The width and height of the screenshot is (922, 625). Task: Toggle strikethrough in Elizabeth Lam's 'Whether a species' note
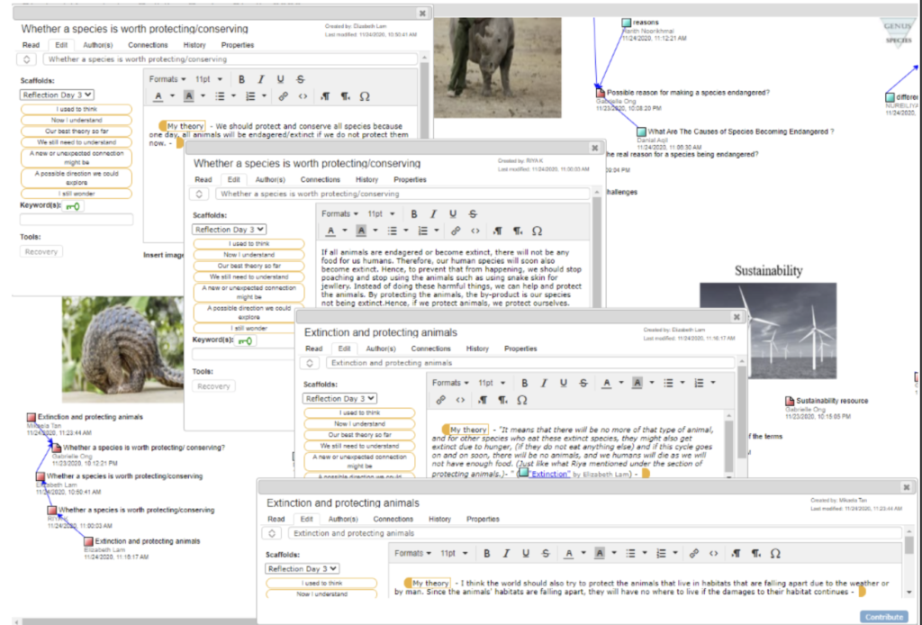click(301, 79)
